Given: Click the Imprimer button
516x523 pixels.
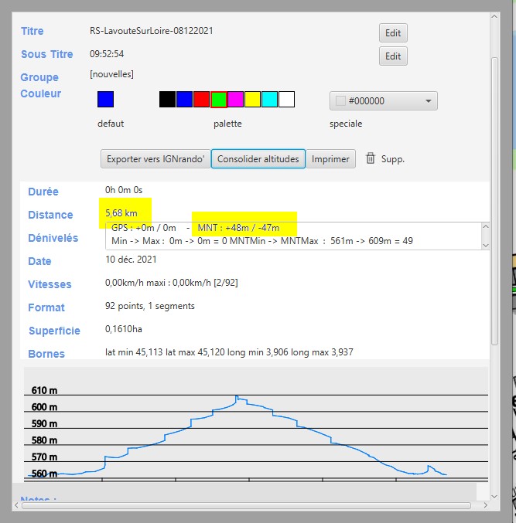Looking at the screenshot, I should [331, 159].
